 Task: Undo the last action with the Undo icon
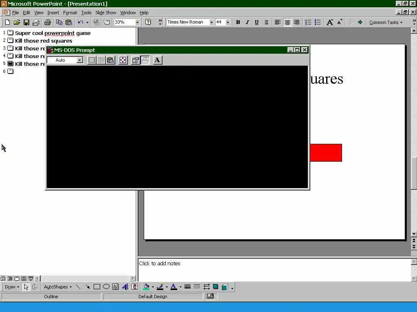[x=81, y=22]
